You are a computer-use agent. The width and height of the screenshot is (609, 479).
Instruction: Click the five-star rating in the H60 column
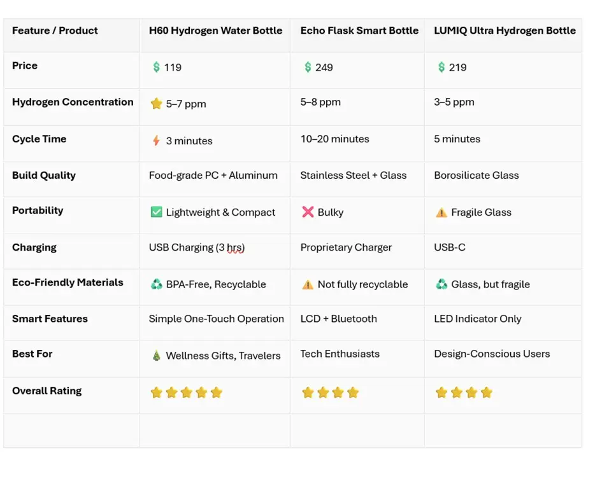coord(187,392)
